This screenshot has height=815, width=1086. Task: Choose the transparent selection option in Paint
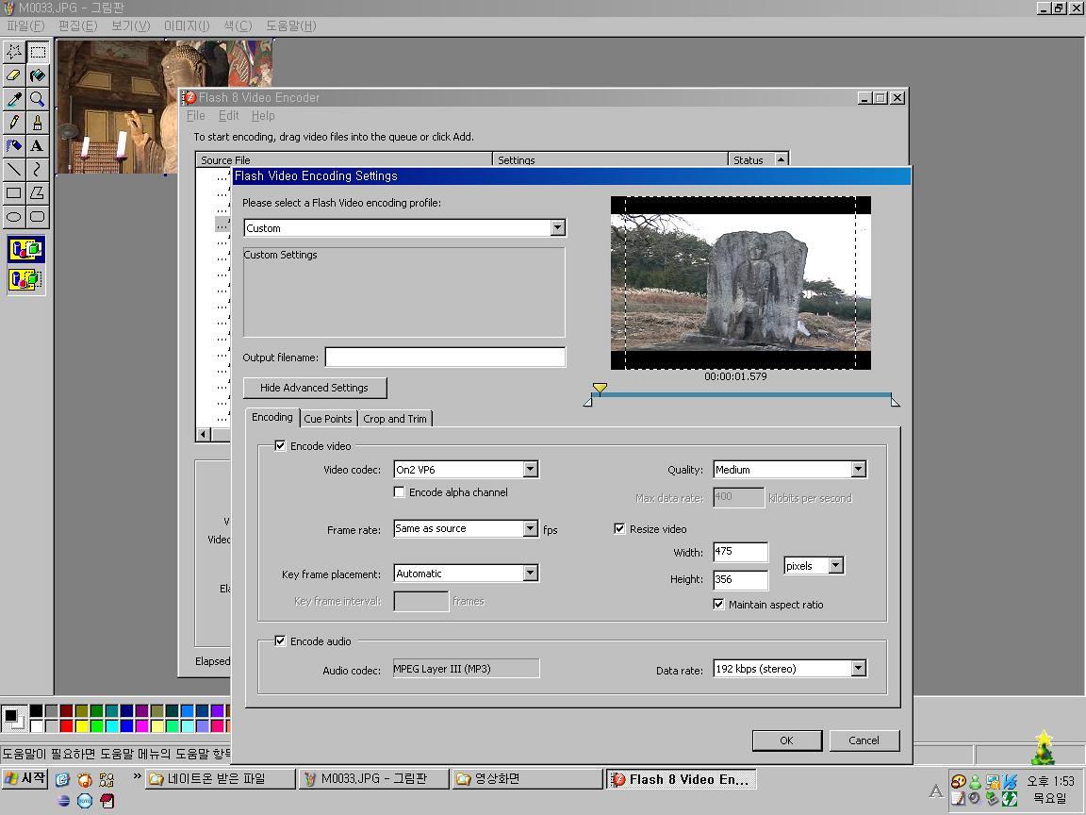click(26, 279)
